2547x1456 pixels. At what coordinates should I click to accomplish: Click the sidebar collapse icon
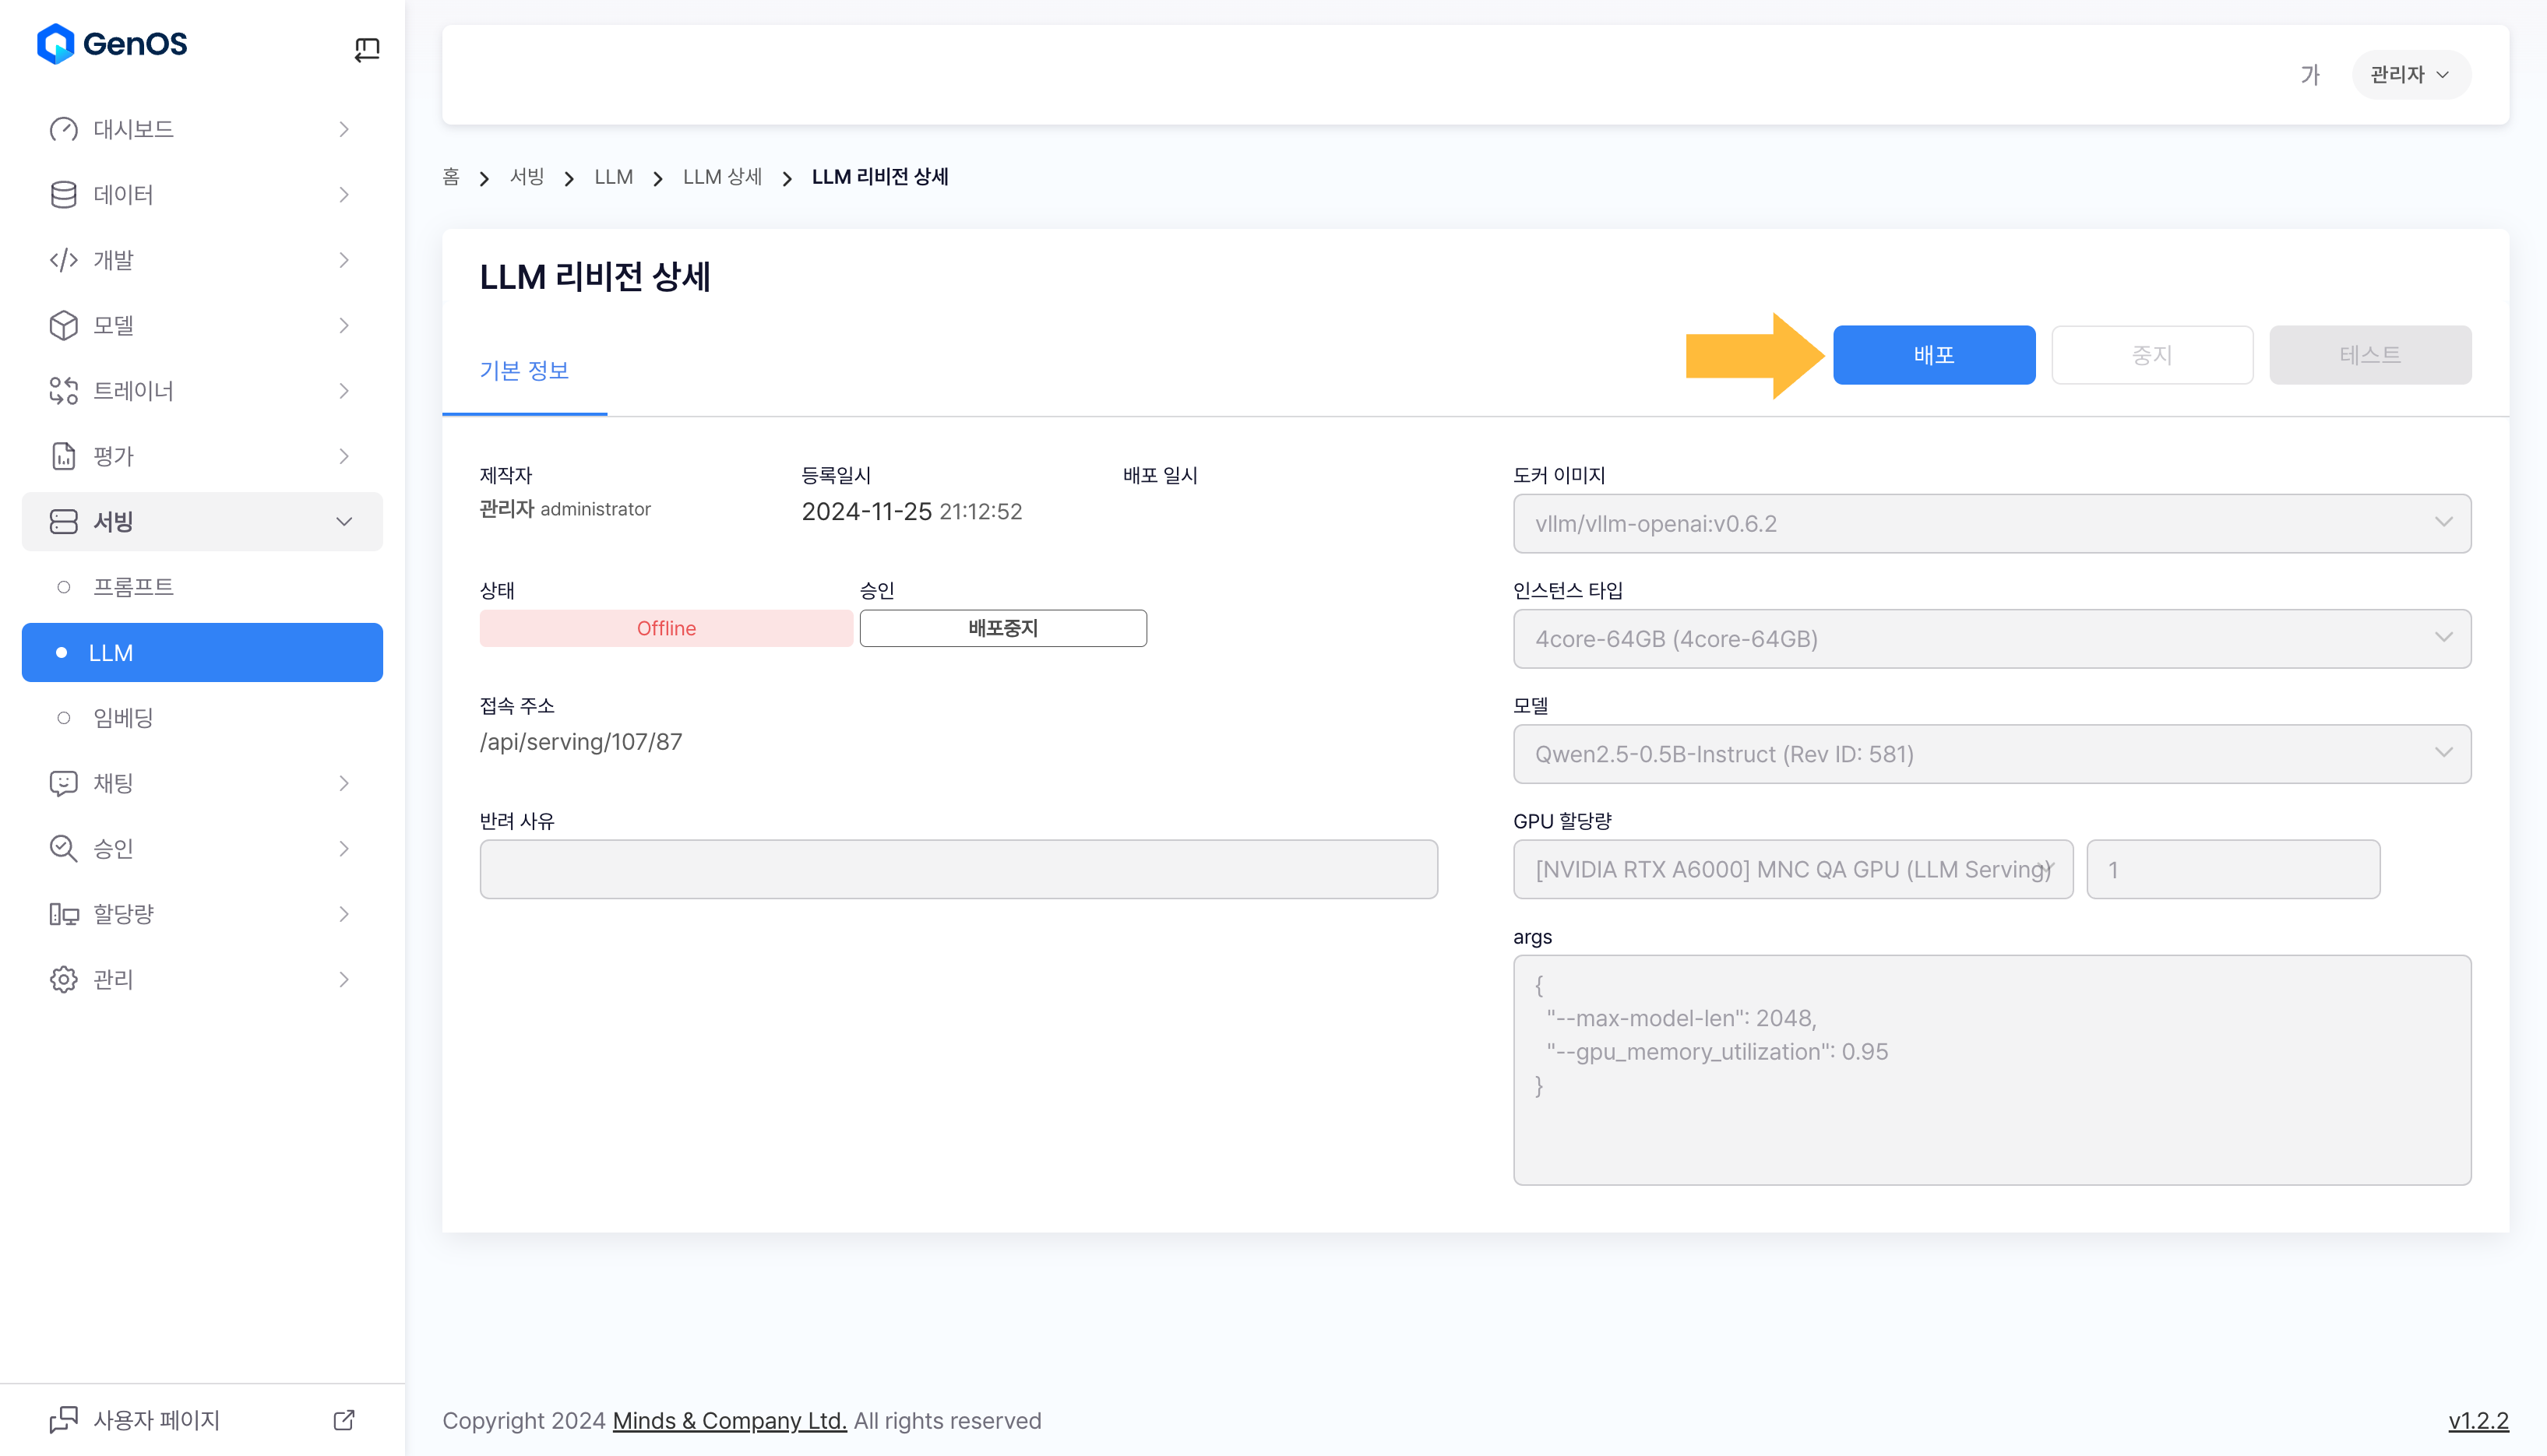pos(366,49)
